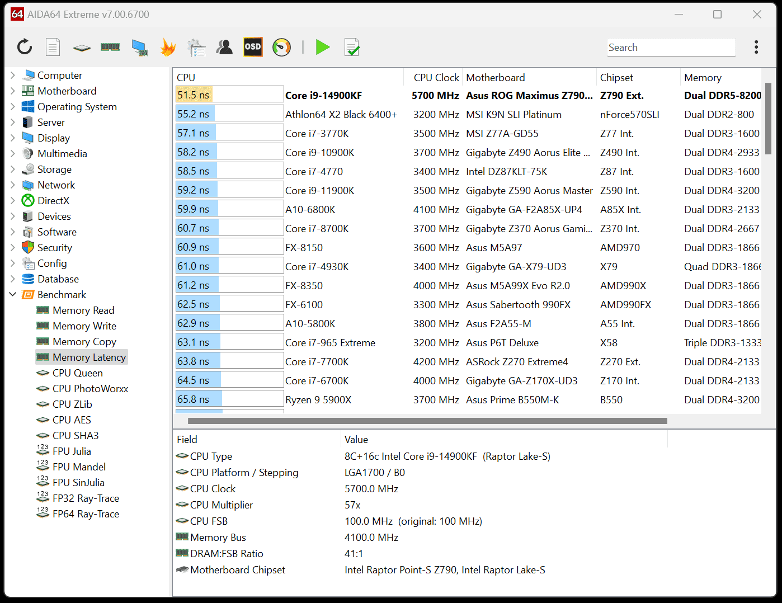Sort by the Memory column header

721,77
